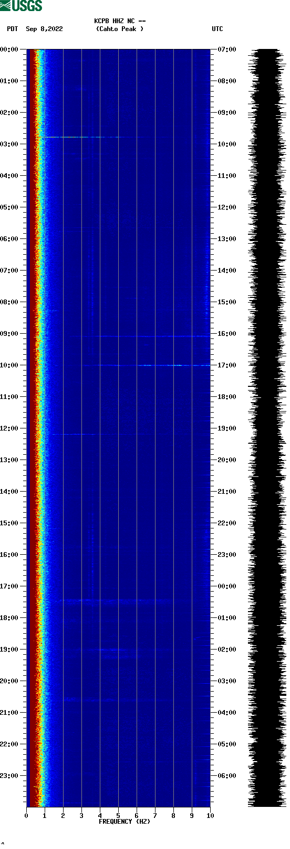
Task: Click the 09:00 PDT time label
Action: pyautogui.click(x=9, y=334)
